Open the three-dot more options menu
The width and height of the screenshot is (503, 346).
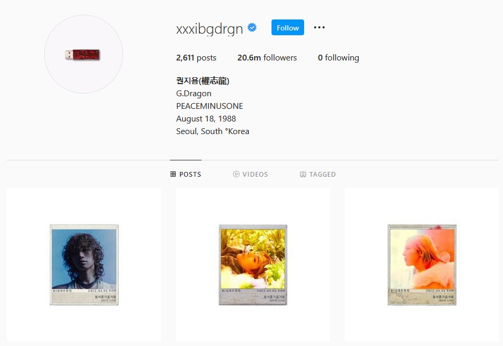click(x=319, y=27)
